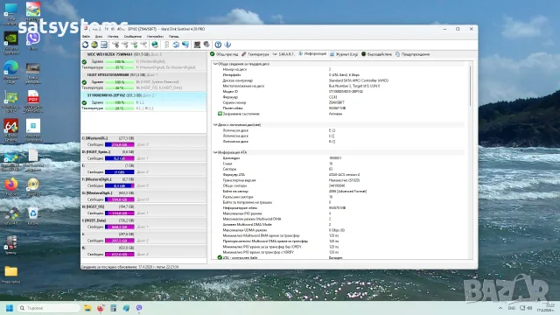Switch to the S.M.A.R.T. tab
The height and width of the screenshot is (315, 560).
(283, 54)
